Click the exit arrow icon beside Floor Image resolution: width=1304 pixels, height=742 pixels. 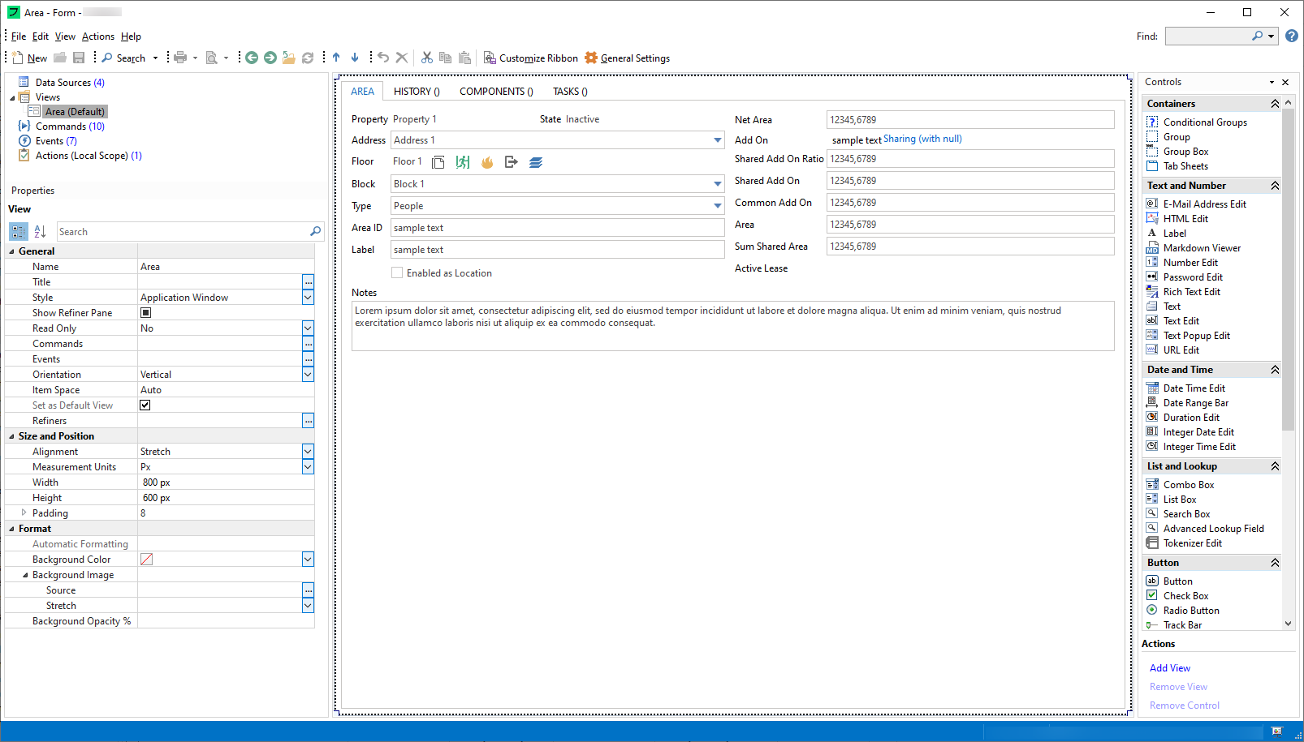coord(511,162)
